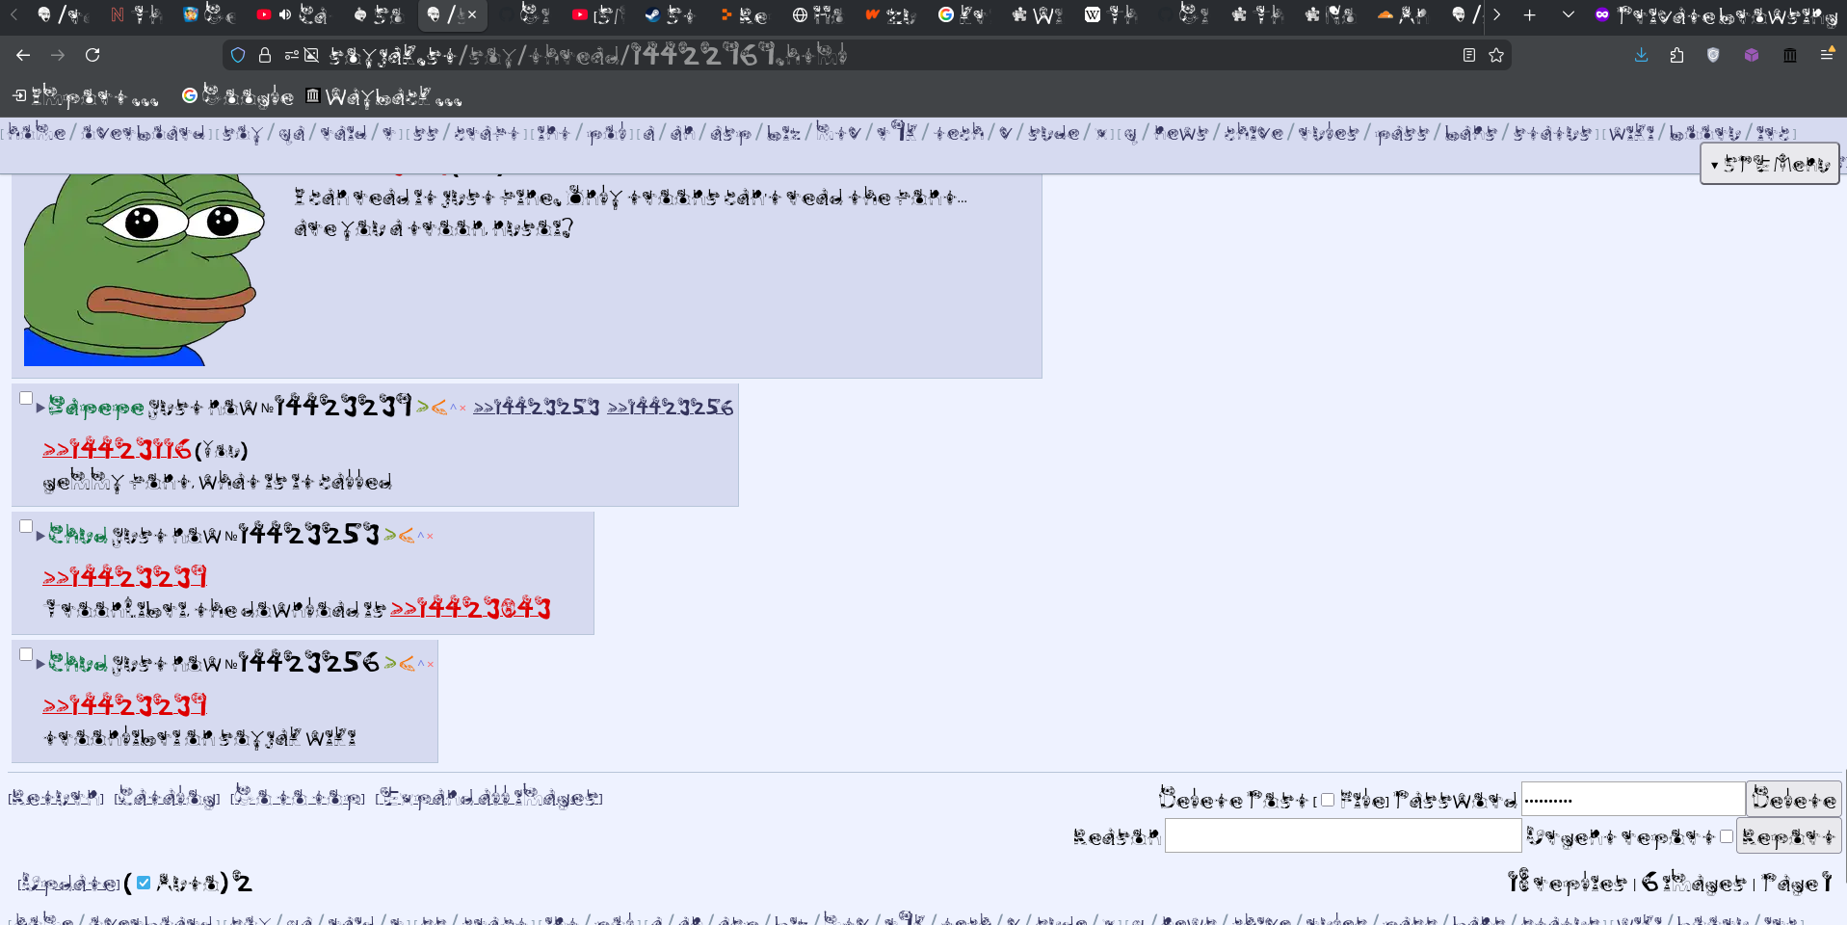Screen dimensions: 1847x925
Task: Open the Firefox hamburger application menu
Action: [x=1826, y=55]
